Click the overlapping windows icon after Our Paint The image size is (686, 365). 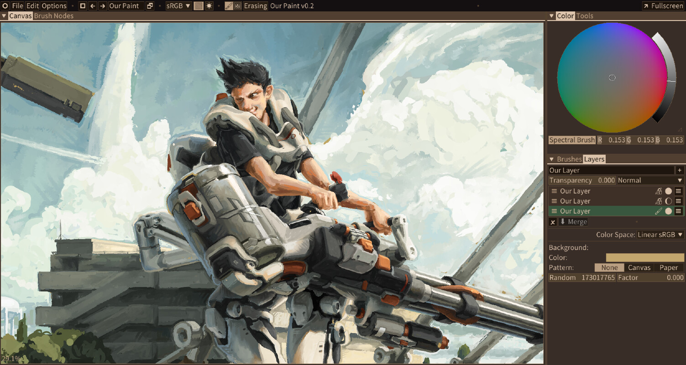coord(150,6)
